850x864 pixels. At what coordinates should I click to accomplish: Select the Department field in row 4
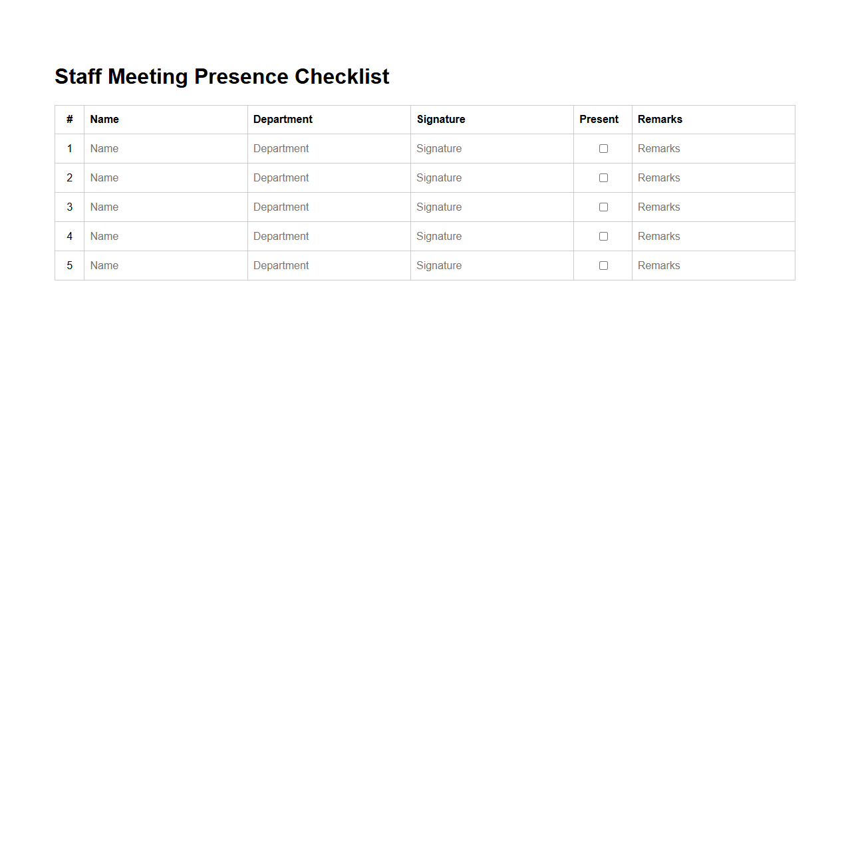click(x=329, y=236)
